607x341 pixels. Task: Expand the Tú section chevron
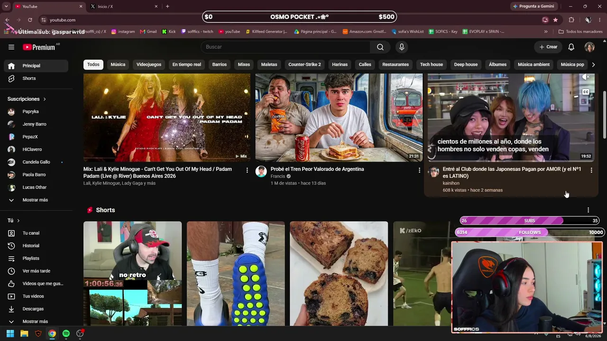click(18, 221)
